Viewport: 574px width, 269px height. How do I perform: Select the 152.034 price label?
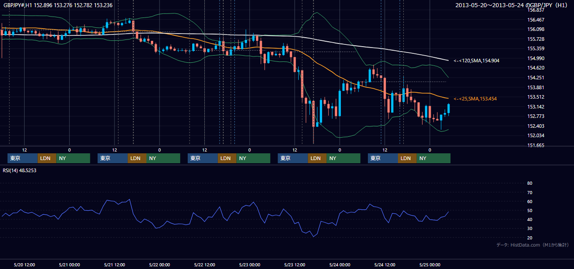[x=536, y=135]
